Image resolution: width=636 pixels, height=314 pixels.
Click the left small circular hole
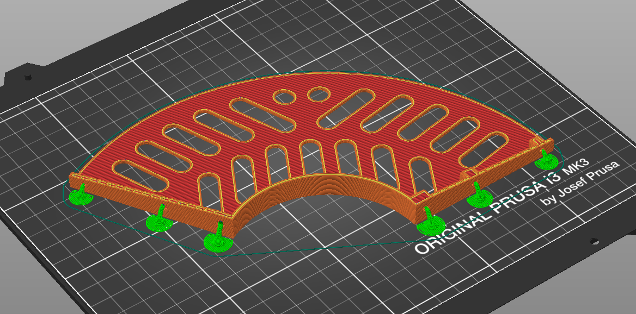284,97
